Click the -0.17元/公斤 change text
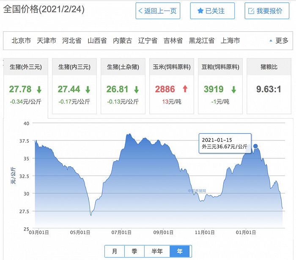 [74, 102]
